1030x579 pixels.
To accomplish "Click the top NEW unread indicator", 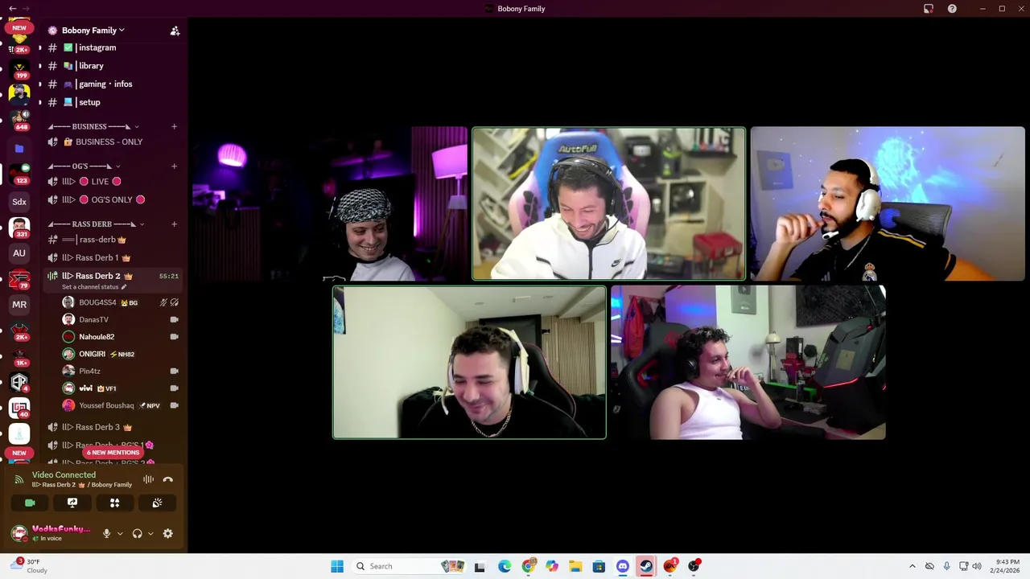I will [19, 27].
